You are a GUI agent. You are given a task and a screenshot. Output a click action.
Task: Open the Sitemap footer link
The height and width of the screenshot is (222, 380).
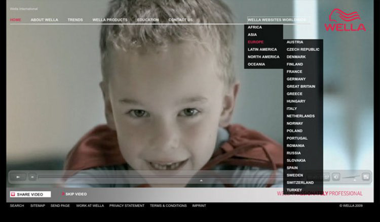coord(37,205)
